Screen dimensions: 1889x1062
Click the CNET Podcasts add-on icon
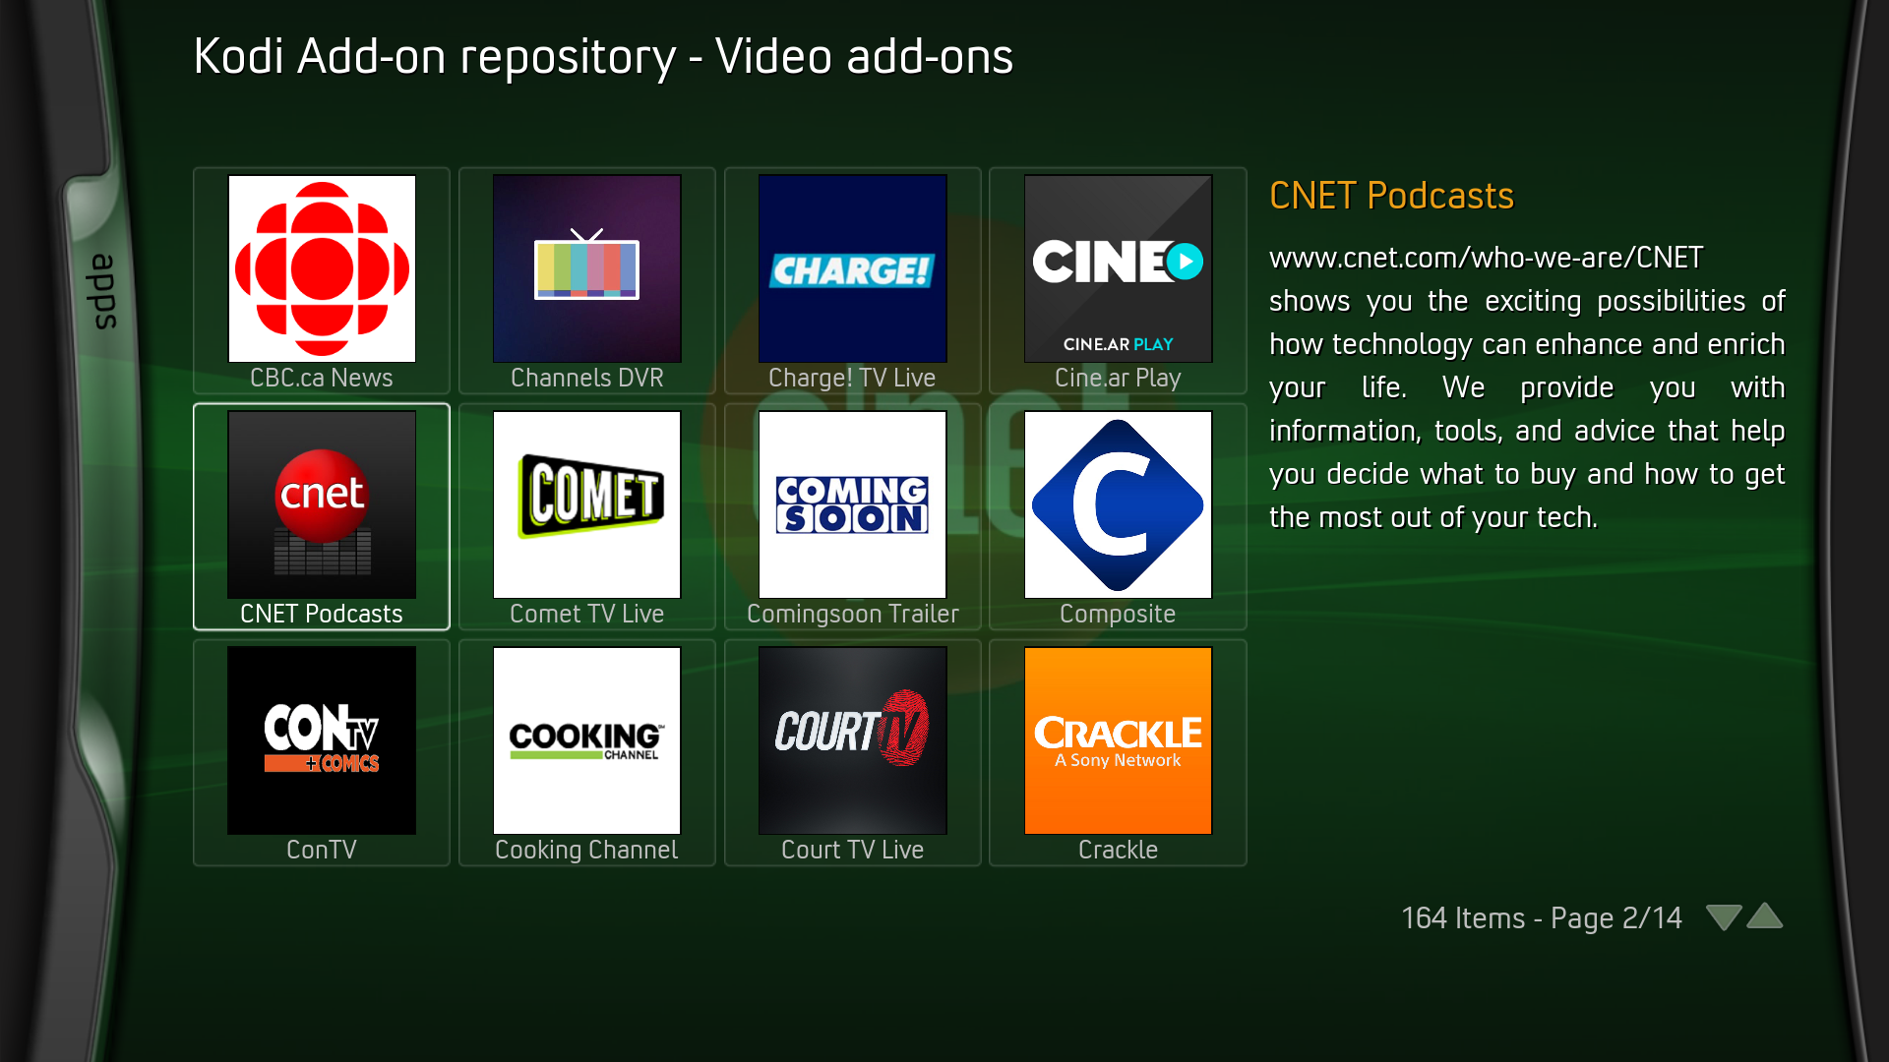coord(322,504)
